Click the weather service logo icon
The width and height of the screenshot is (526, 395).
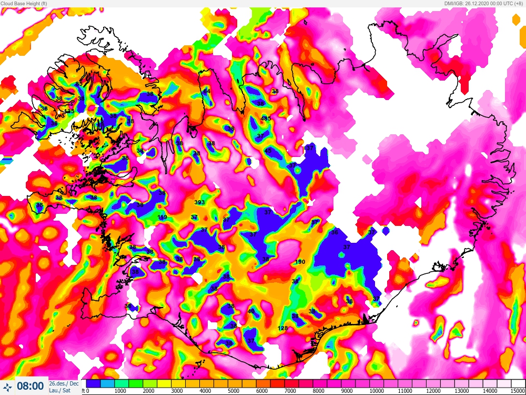[7, 386]
